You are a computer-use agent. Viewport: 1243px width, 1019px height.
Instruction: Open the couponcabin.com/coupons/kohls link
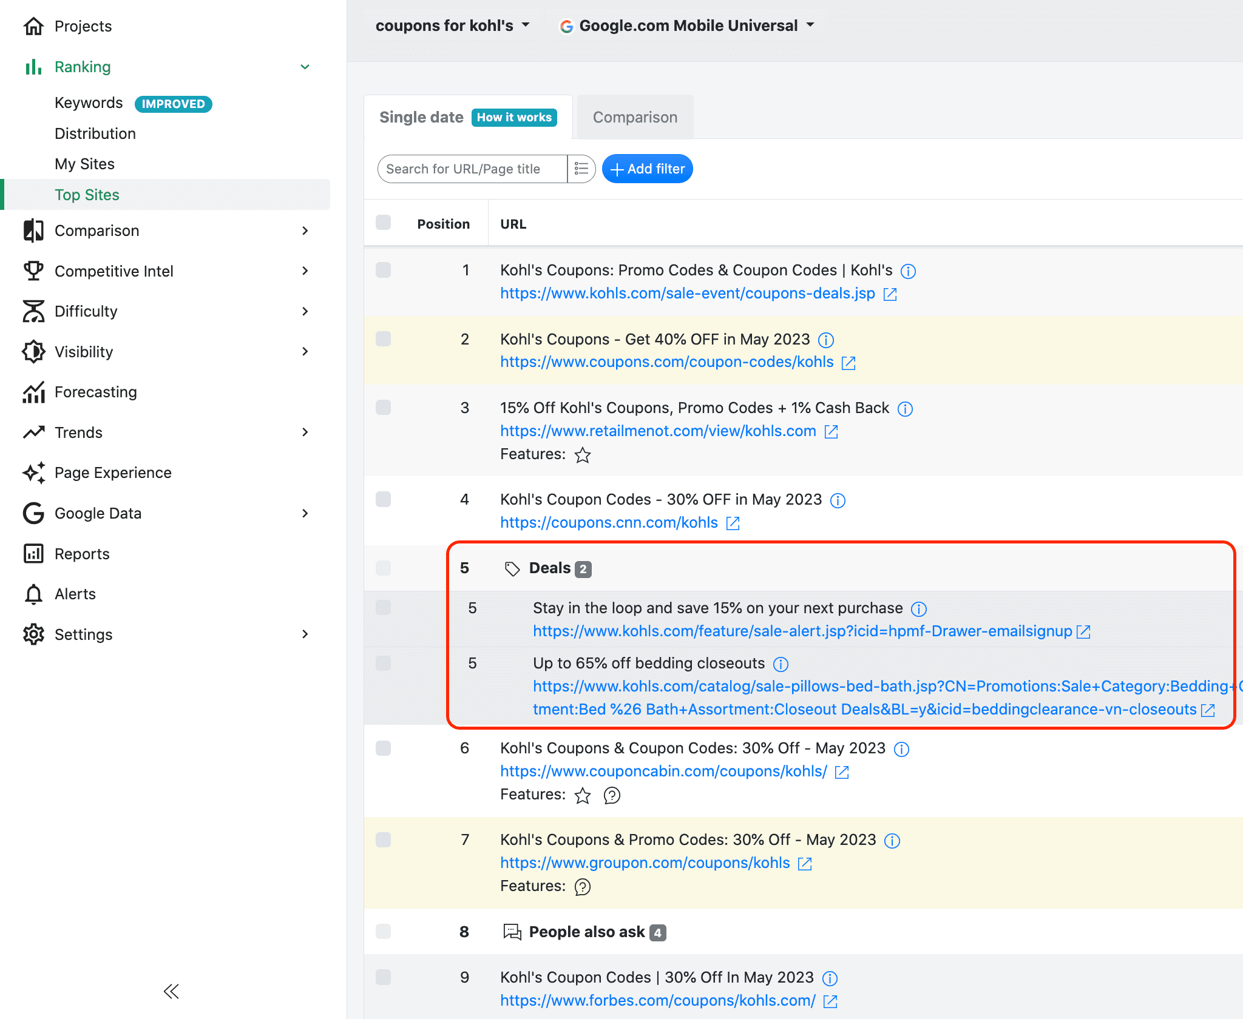(663, 772)
